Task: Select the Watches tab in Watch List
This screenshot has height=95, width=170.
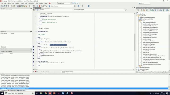Action: [3, 47]
